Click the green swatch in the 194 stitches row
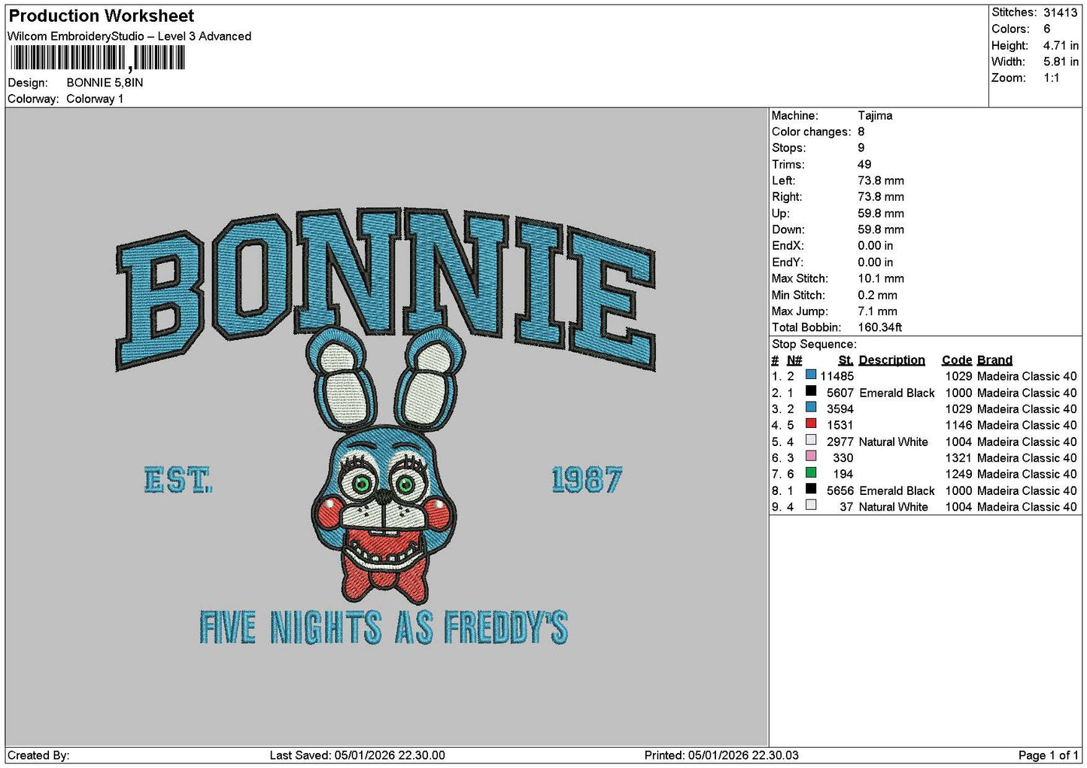 point(811,472)
